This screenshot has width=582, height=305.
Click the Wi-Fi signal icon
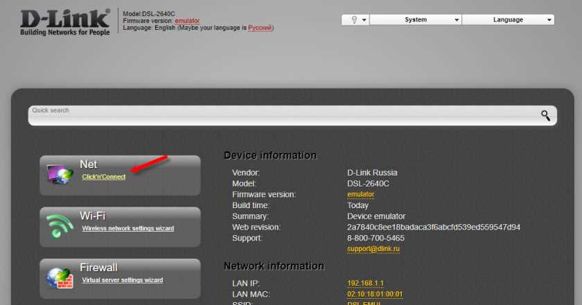pos(60,225)
